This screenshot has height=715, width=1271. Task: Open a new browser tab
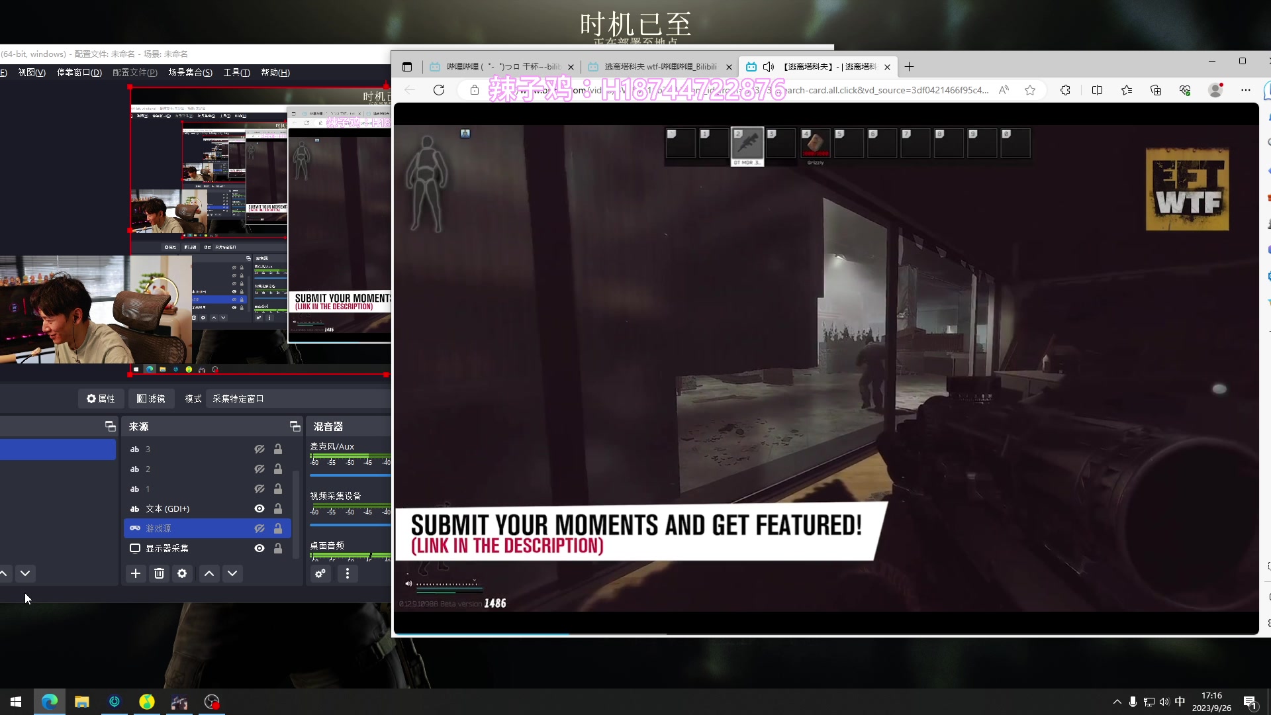pos(910,67)
